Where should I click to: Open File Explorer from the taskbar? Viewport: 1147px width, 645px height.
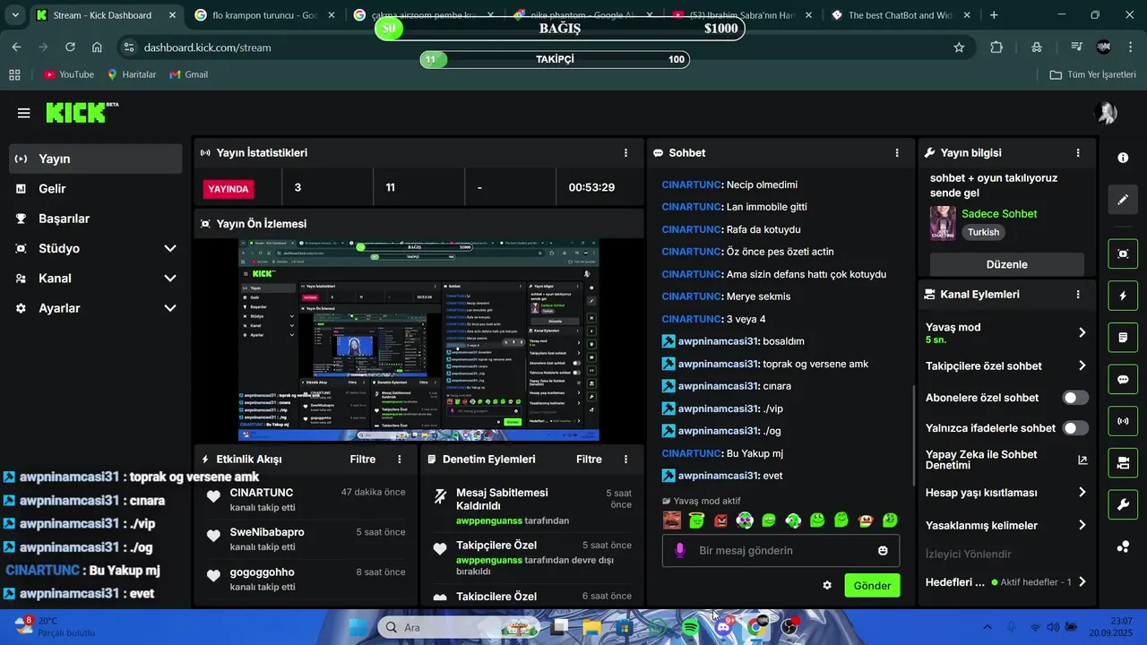[592, 628]
